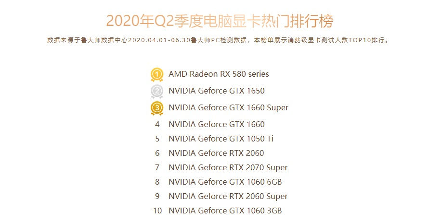429x223 pixels.
Task: Click NVIDIA Geforce GTX 1060 6GB
Action: coord(225,182)
